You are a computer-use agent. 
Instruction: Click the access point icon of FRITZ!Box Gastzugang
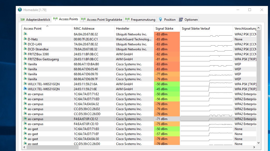click(25, 59)
